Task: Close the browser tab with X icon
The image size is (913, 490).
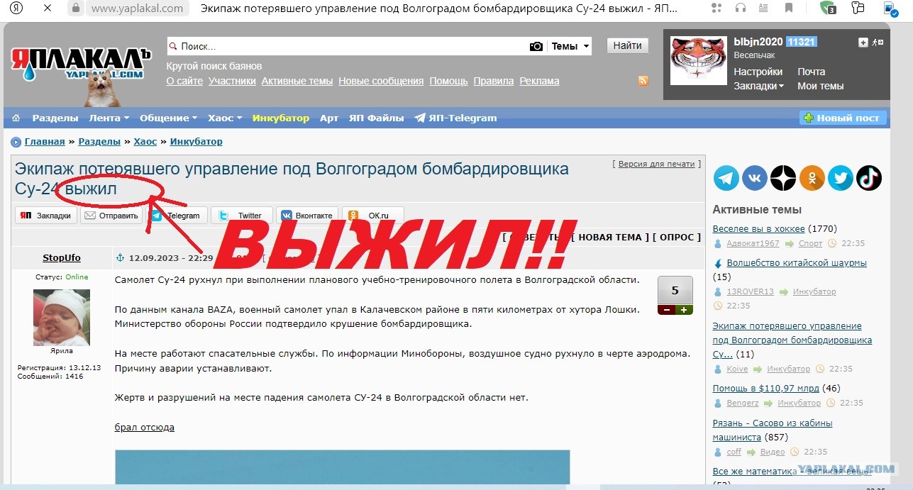Action: pyautogui.click(x=47, y=9)
